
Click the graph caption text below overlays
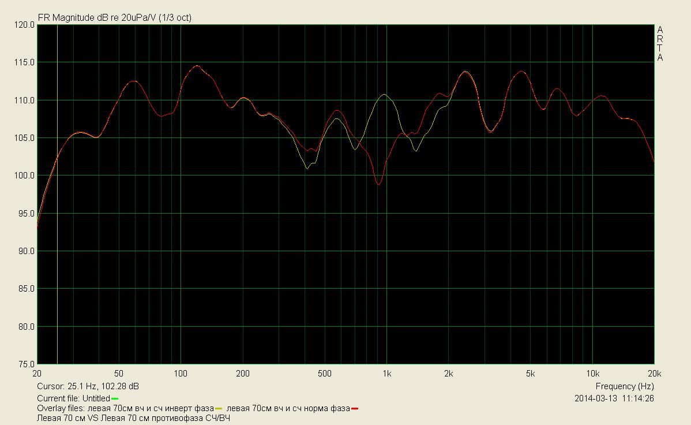tap(134, 418)
